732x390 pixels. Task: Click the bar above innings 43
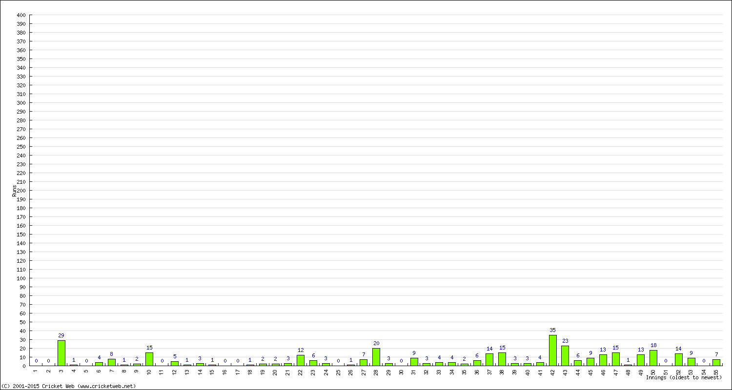(565, 355)
